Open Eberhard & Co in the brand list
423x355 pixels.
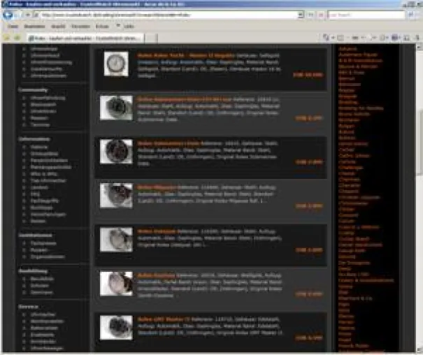coord(355,298)
